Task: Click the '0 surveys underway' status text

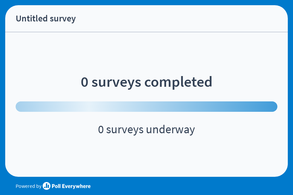Action: pyautogui.click(x=146, y=129)
